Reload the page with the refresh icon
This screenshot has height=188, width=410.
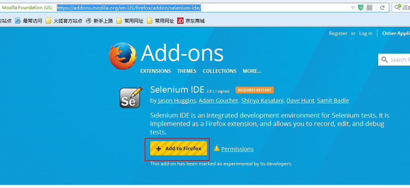(382, 8)
